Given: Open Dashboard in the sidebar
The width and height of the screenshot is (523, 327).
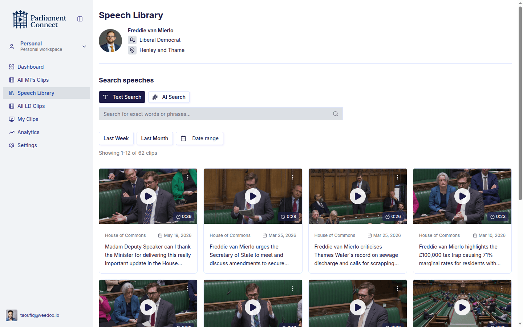Looking at the screenshot, I should (x=46, y=67).
